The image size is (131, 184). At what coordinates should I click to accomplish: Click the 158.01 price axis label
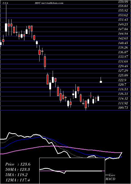click(x=123, y=6)
